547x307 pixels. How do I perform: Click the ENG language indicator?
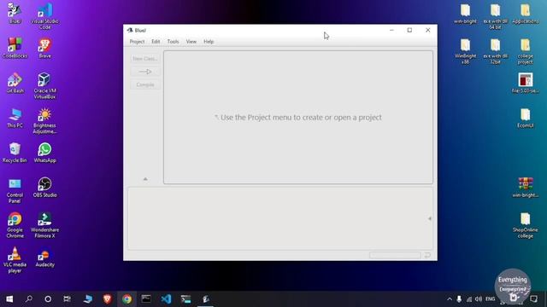pos(490,299)
